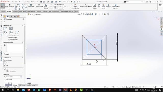
Task: Click the property panel vertical scrollbar
Action: (x=24, y=45)
